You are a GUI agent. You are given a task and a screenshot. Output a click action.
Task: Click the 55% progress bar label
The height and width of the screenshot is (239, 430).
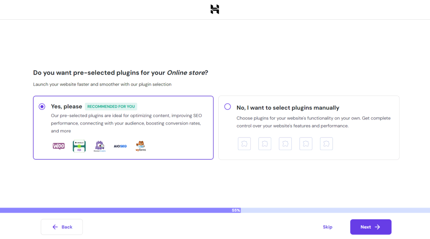(x=236, y=210)
